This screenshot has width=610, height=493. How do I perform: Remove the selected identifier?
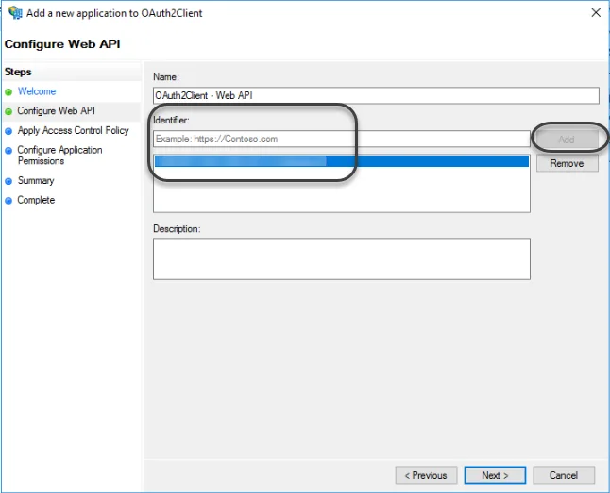(568, 163)
